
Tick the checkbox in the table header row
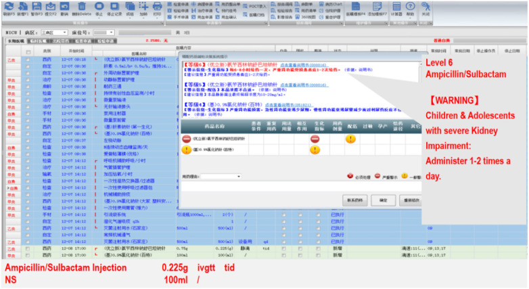point(28,52)
